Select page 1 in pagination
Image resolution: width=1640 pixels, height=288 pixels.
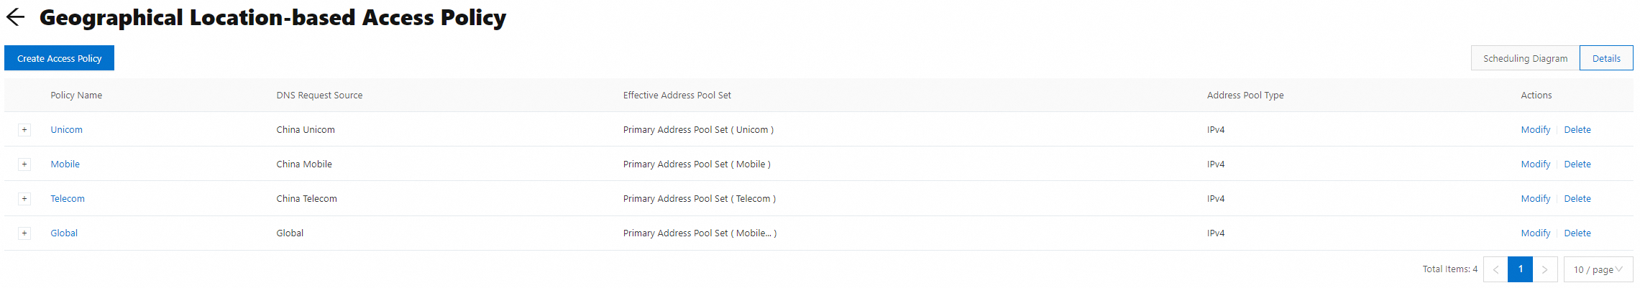(1520, 269)
